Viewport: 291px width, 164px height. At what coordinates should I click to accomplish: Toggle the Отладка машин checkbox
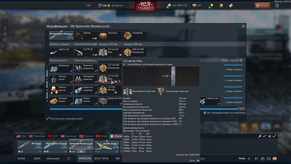click(x=72, y=104)
